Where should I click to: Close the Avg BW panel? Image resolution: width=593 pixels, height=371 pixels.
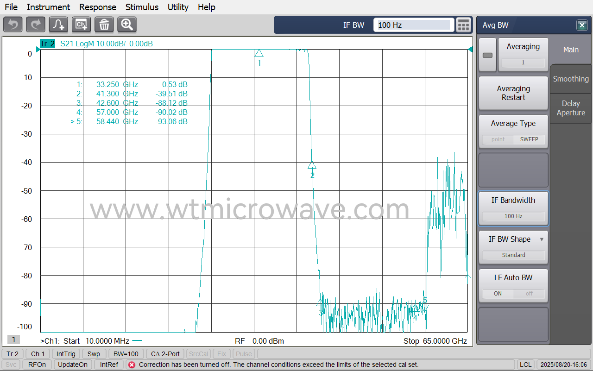(581, 25)
